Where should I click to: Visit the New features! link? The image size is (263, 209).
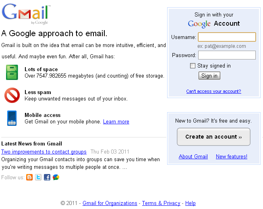tap(232, 157)
